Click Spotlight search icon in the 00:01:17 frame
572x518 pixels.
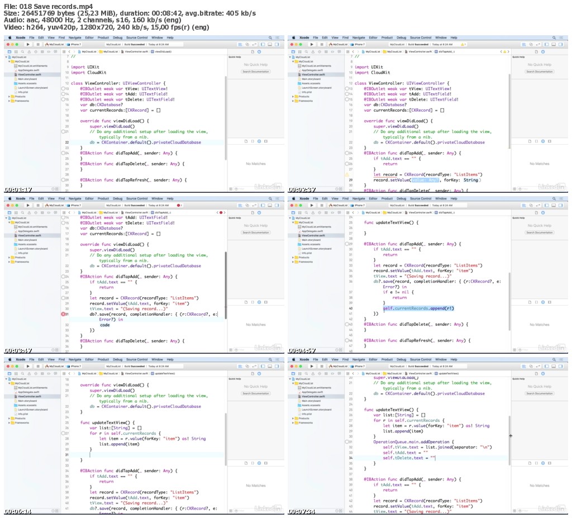pos(270,37)
